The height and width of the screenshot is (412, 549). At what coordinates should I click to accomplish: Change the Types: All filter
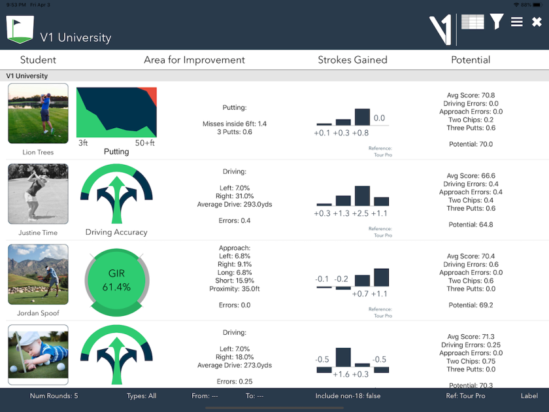(141, 396)
